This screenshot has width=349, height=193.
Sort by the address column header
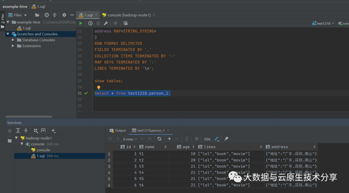(x=291, y=147)
